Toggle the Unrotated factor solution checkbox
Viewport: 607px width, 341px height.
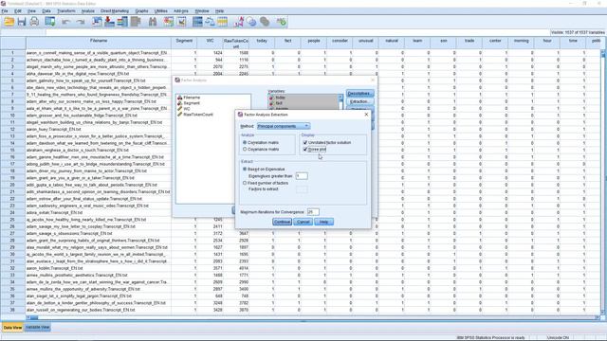[305, 143]
